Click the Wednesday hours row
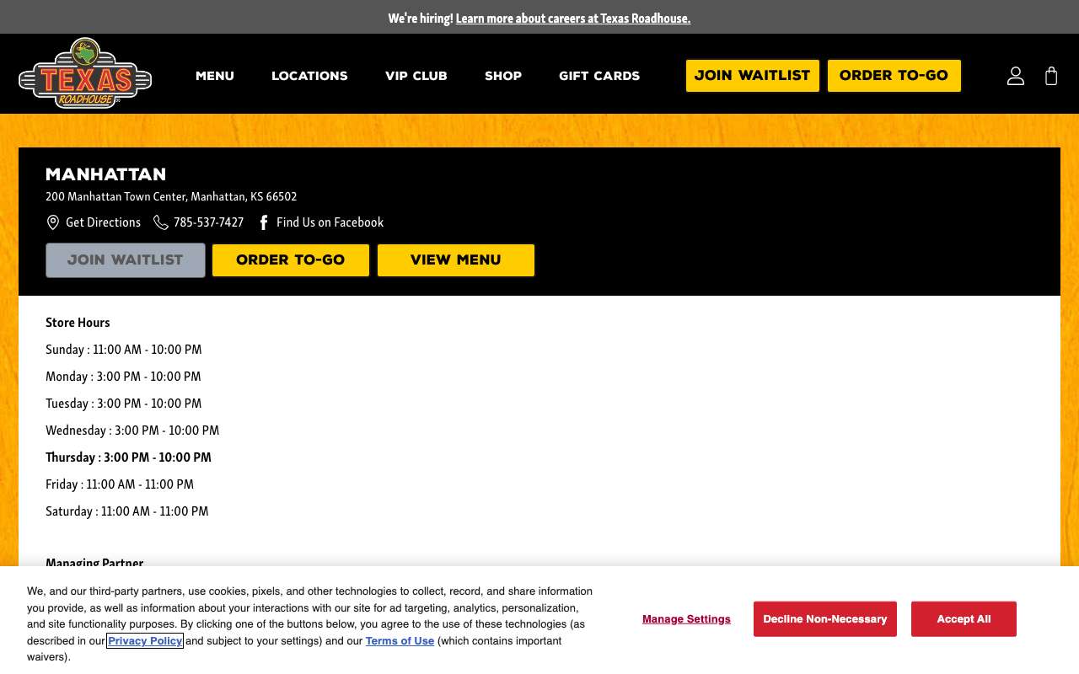 pyautogui.click(x=132, y=431)
